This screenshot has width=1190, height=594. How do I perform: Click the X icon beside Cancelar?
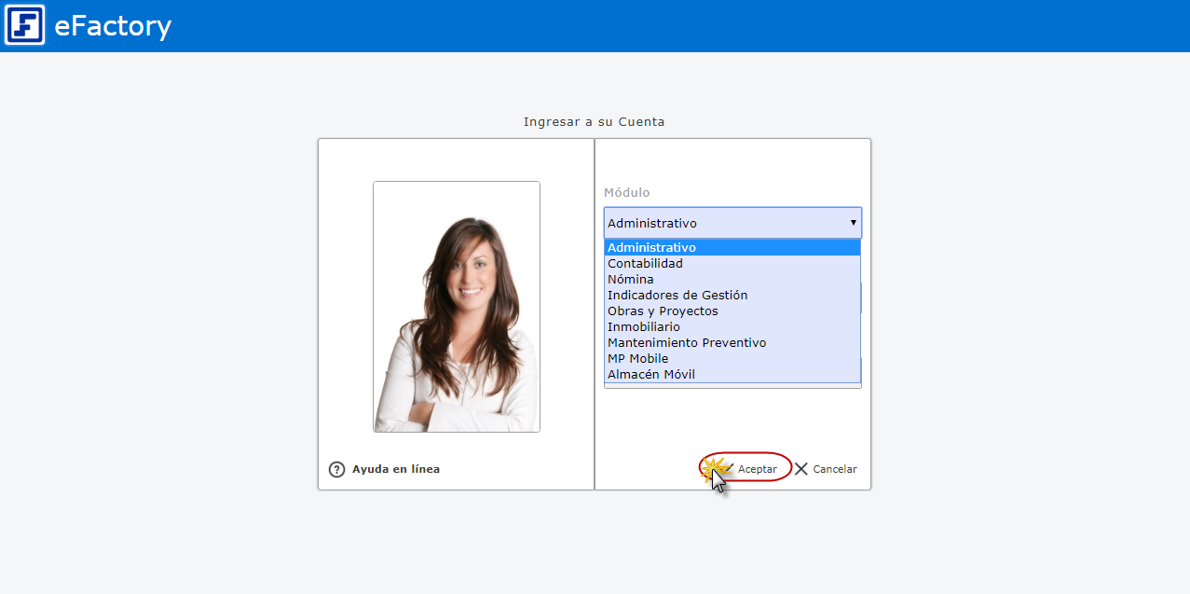[800, 469]
